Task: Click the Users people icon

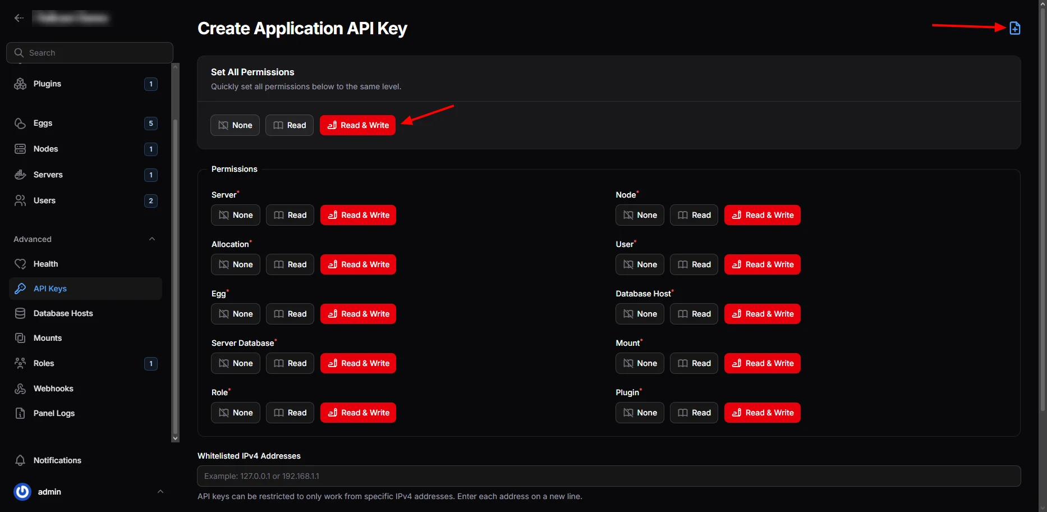Action: click(x=20, y=200)
